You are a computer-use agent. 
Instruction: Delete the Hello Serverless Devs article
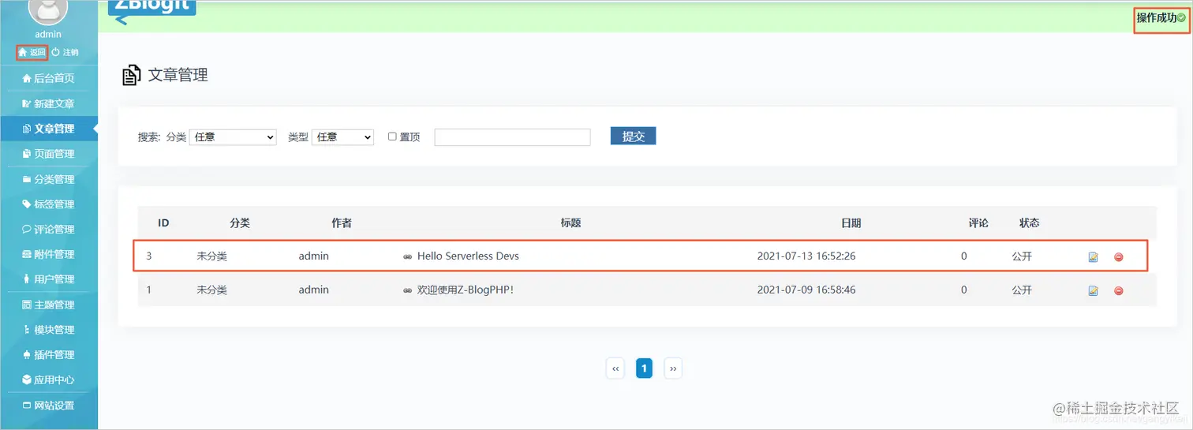pos(1118,257)
